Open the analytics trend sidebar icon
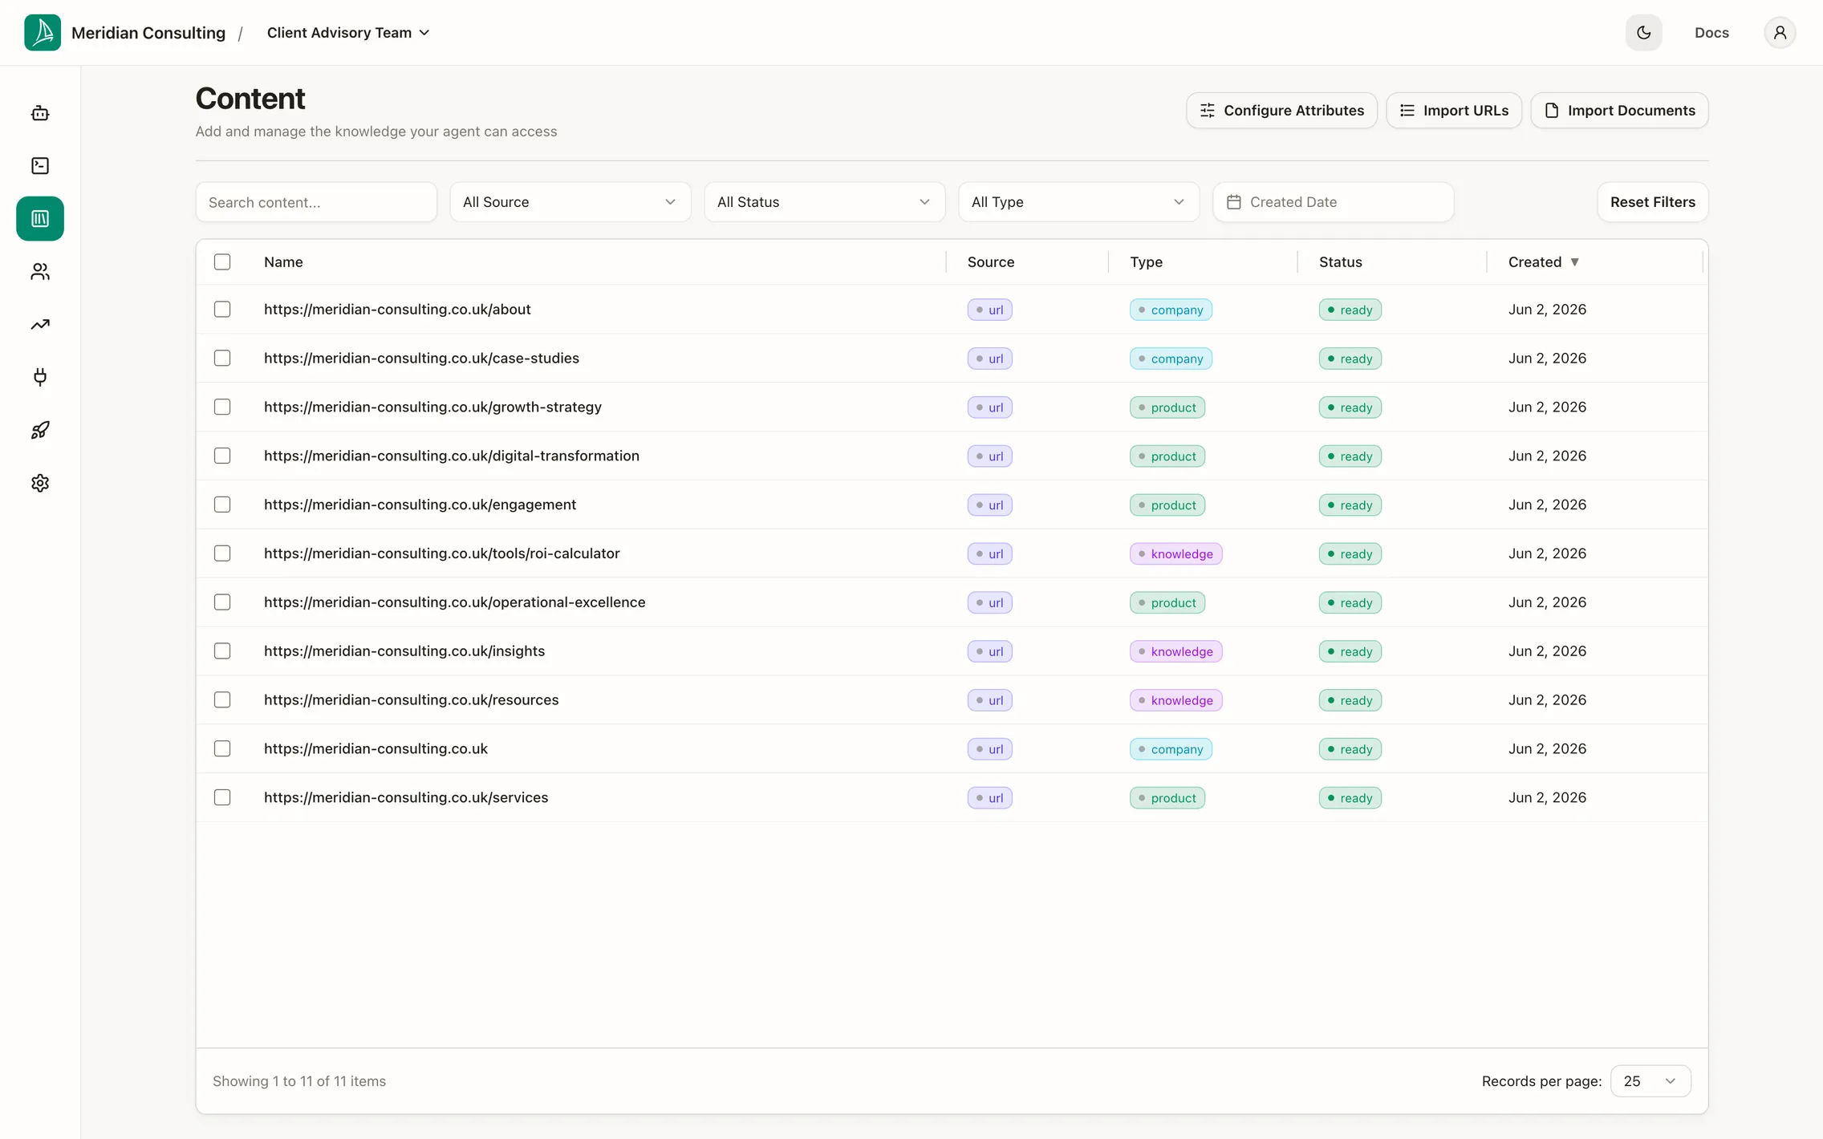1823x1139 pixels. [x=40, y=325]
